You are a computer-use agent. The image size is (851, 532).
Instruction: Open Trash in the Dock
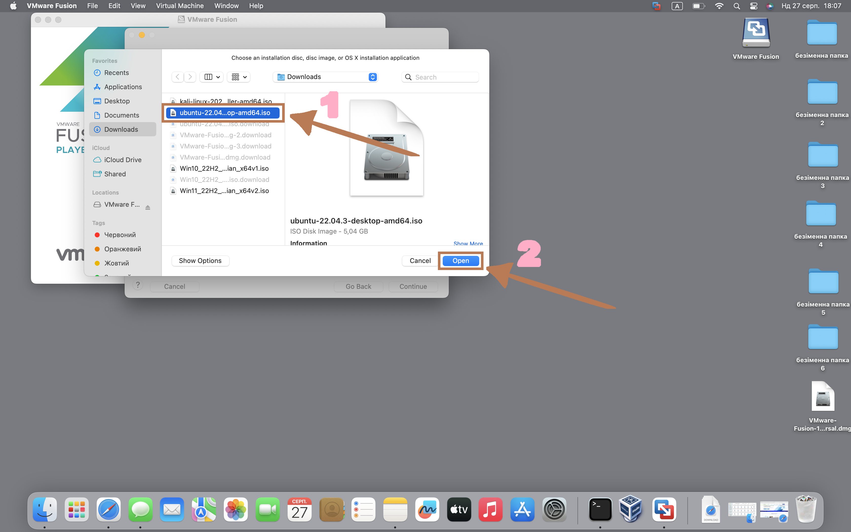point(806,509)
